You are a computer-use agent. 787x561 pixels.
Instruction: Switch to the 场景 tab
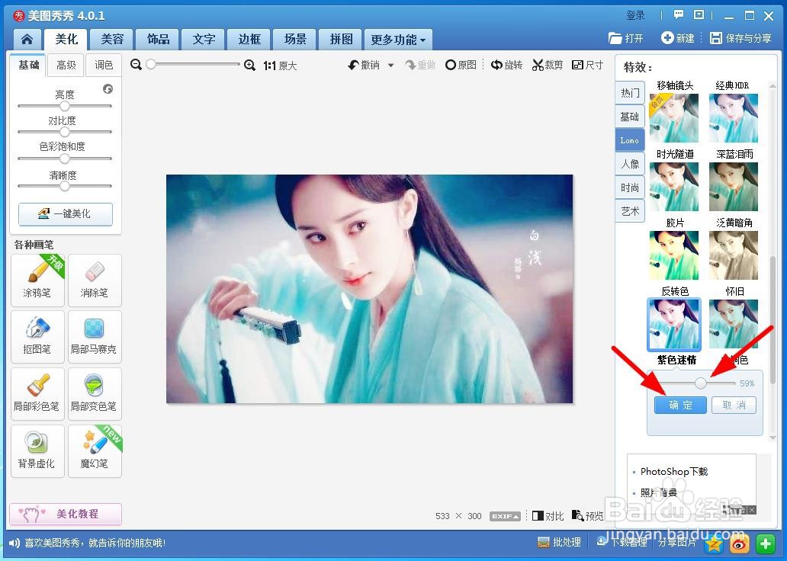(295, 39)
